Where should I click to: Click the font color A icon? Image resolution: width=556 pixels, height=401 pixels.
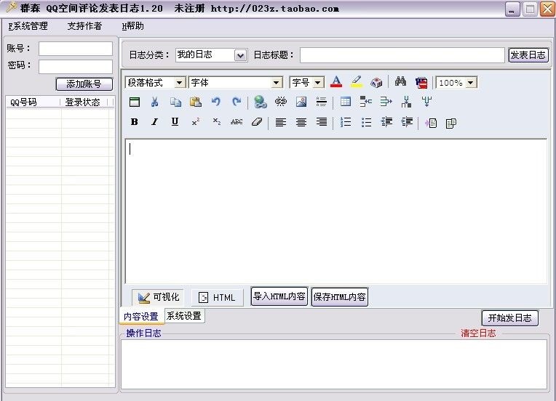coord(336,82)
